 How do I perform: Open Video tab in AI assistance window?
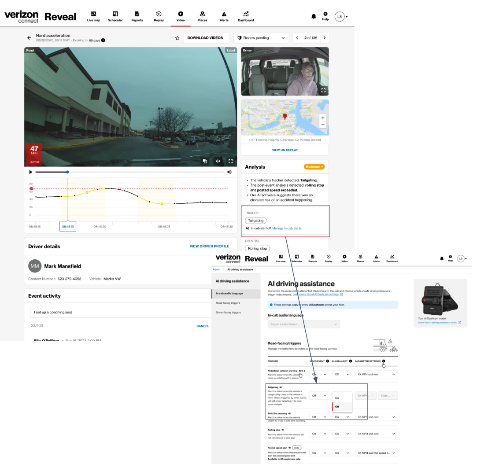click(344, 258)
